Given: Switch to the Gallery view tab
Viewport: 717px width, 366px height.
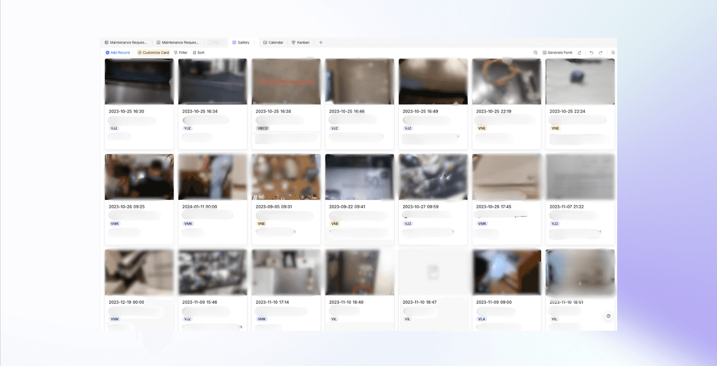Looking at the screenshot, I should tap(241, 43).
